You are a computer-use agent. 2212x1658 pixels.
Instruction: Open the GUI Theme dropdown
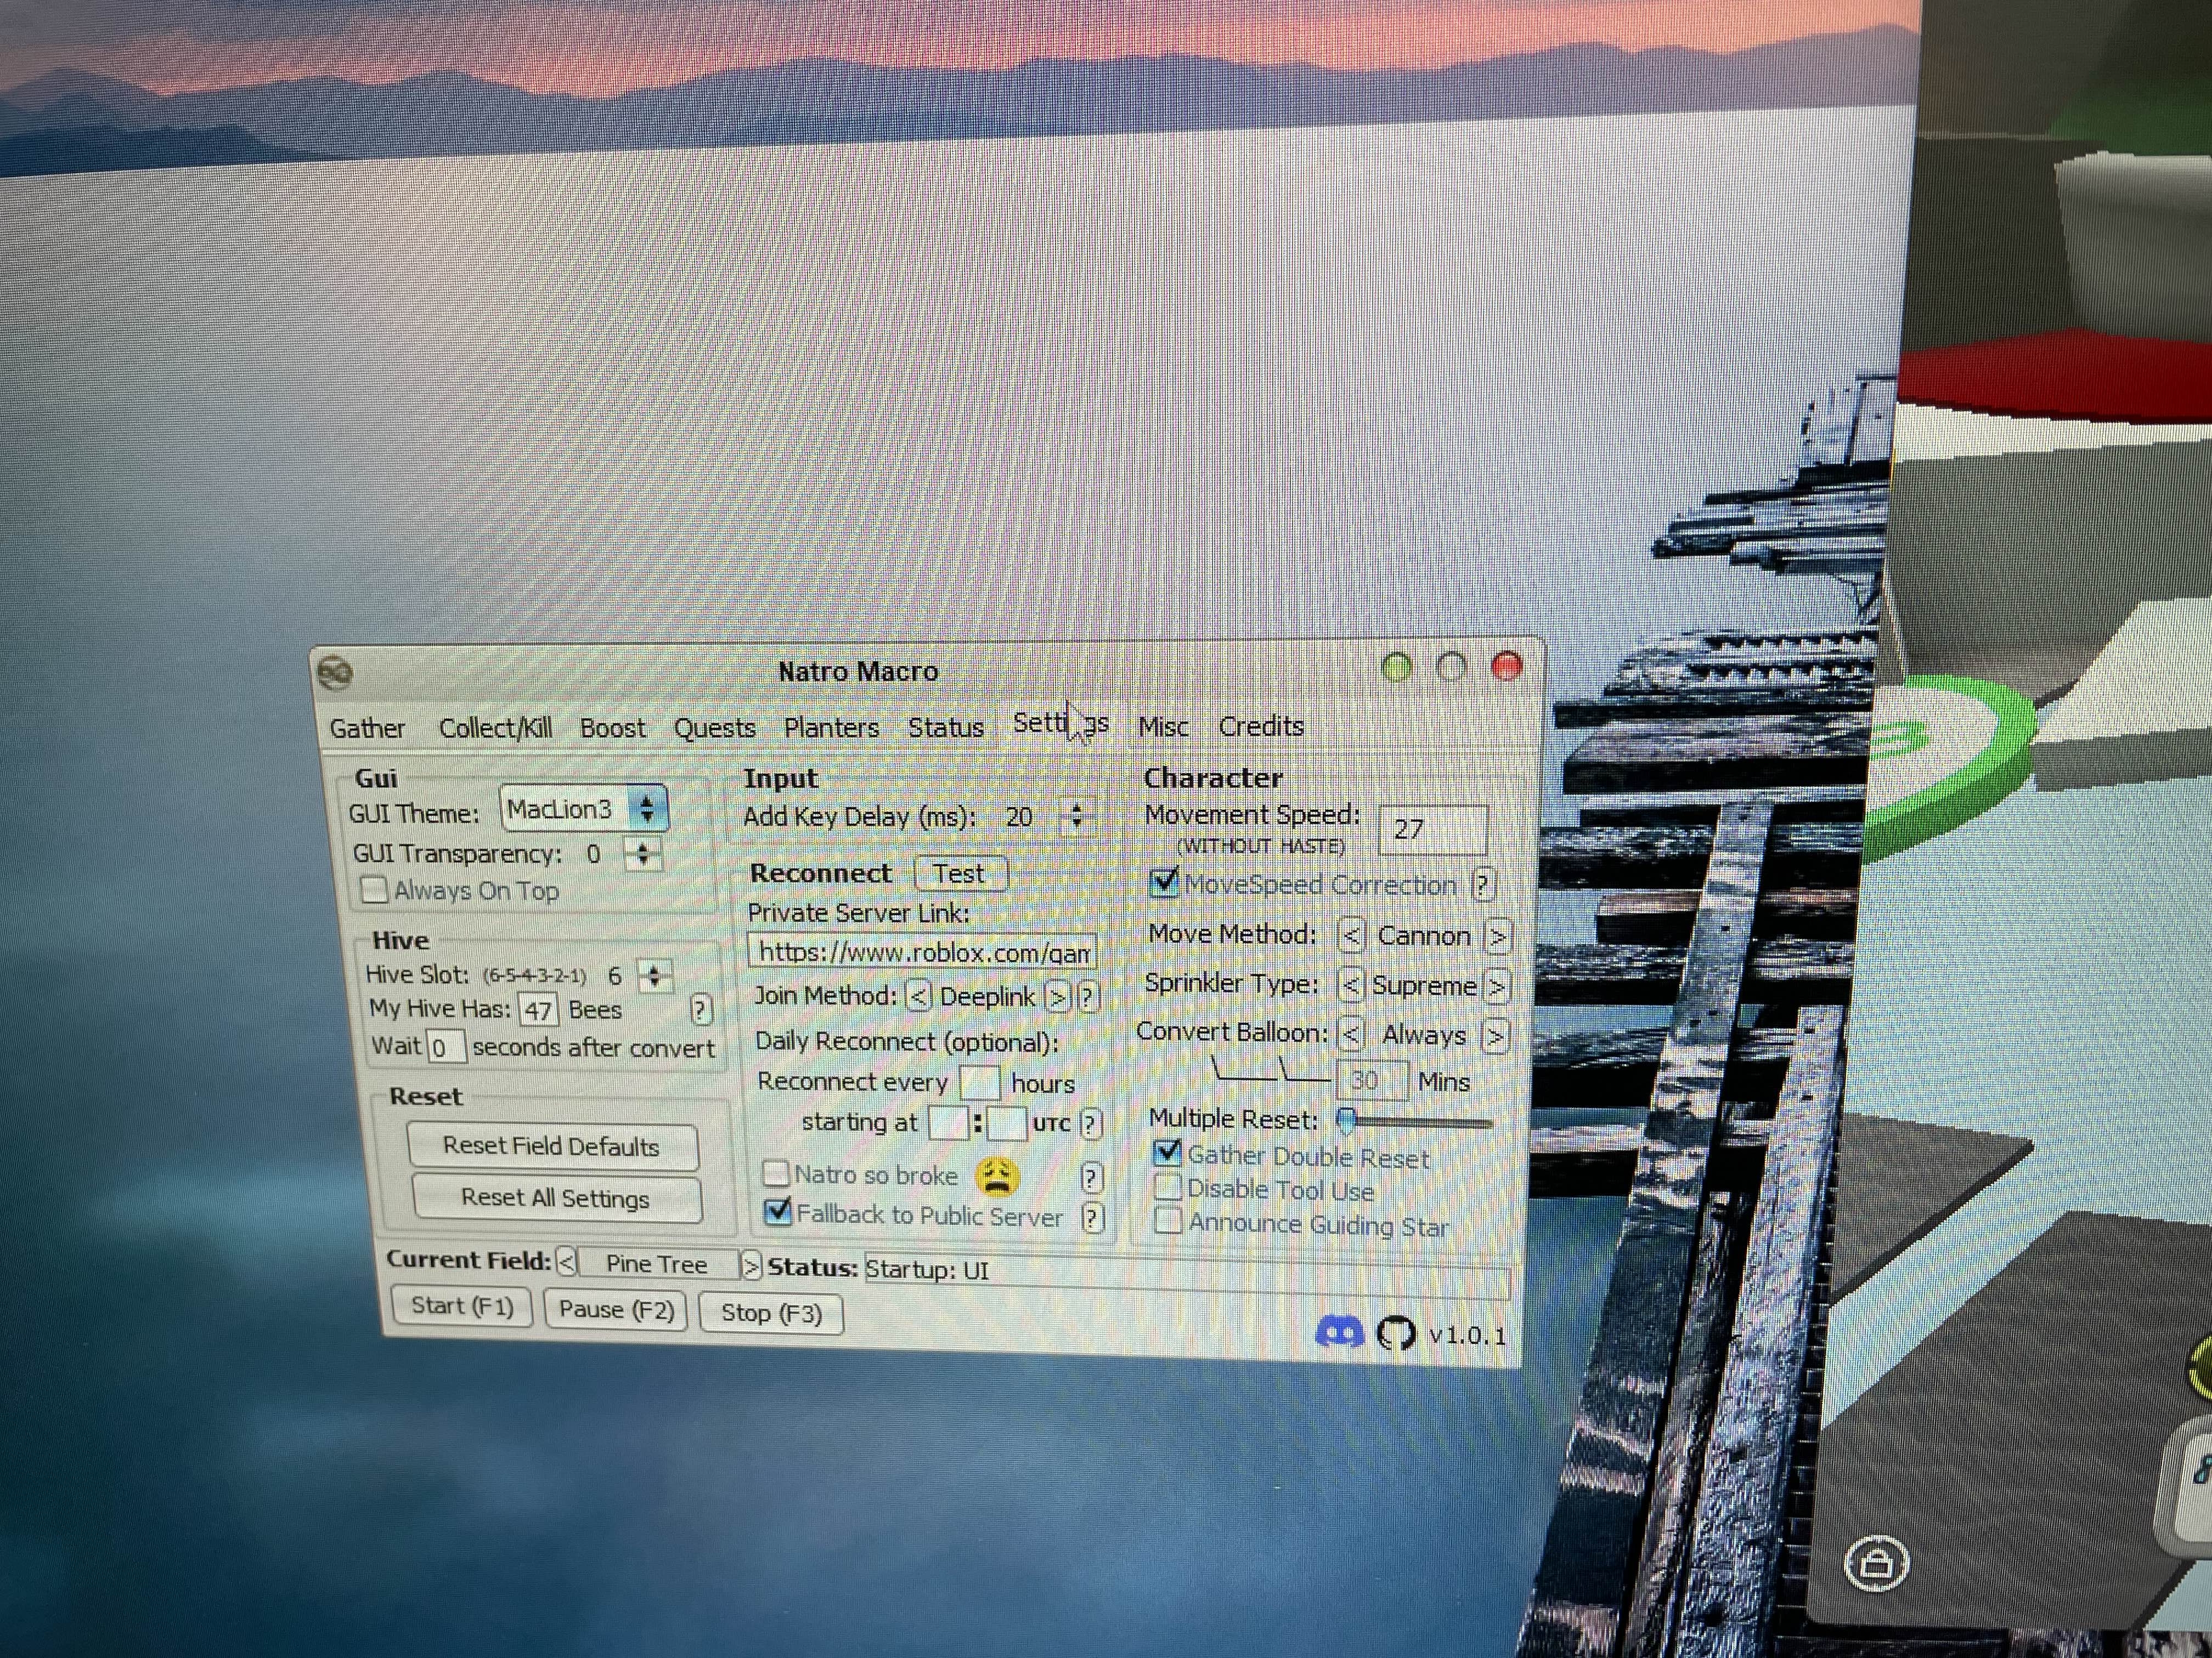point(647,808)
